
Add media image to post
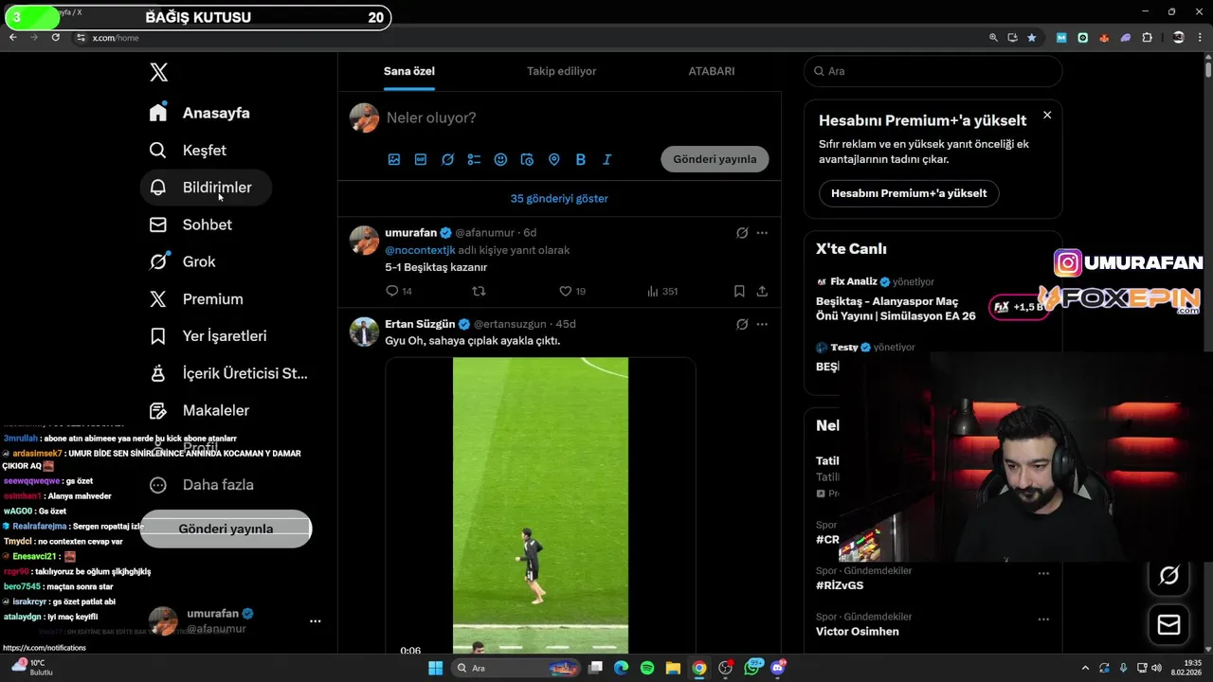coord(394,159)
